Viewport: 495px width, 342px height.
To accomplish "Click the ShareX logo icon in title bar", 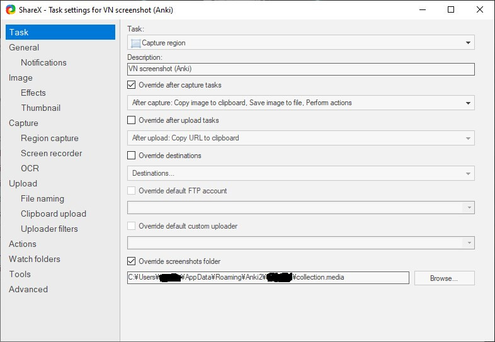I will click(x=11, y=9).
